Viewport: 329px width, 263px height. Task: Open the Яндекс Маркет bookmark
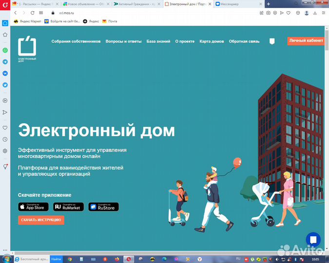27,21
